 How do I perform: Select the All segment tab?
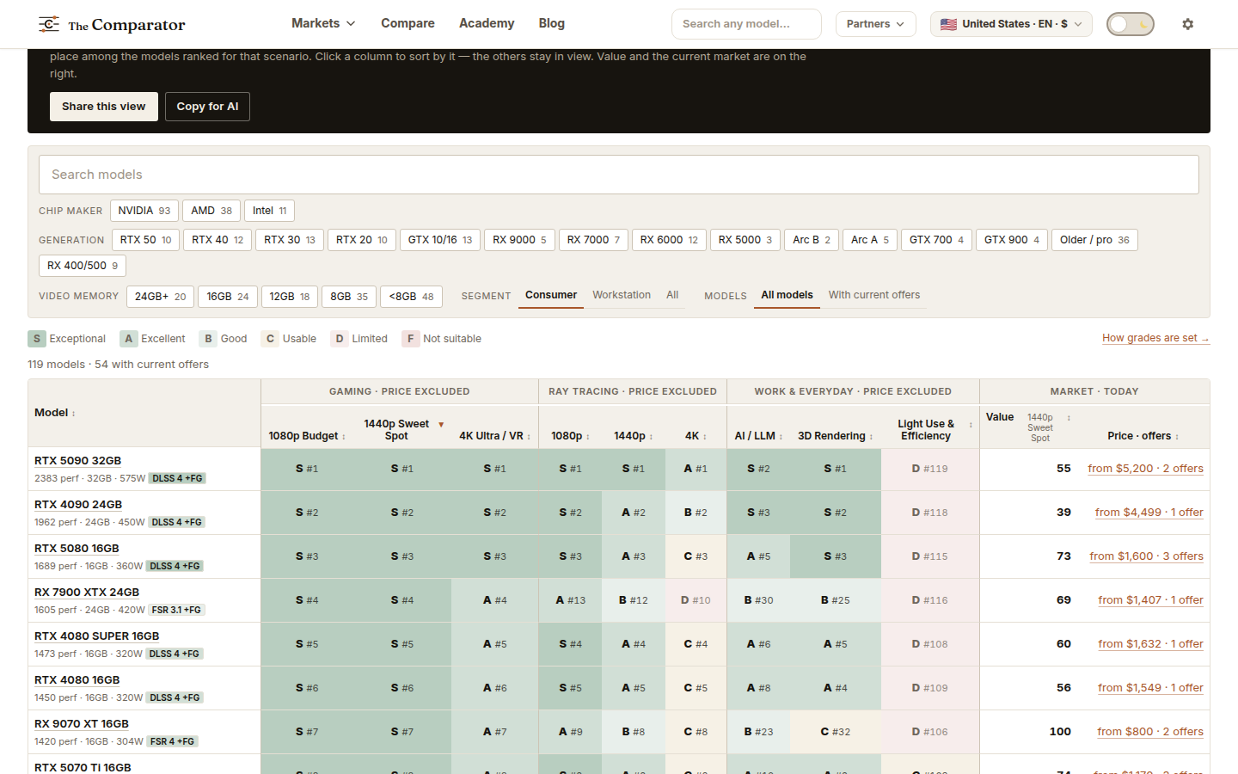tap(672, 295)
